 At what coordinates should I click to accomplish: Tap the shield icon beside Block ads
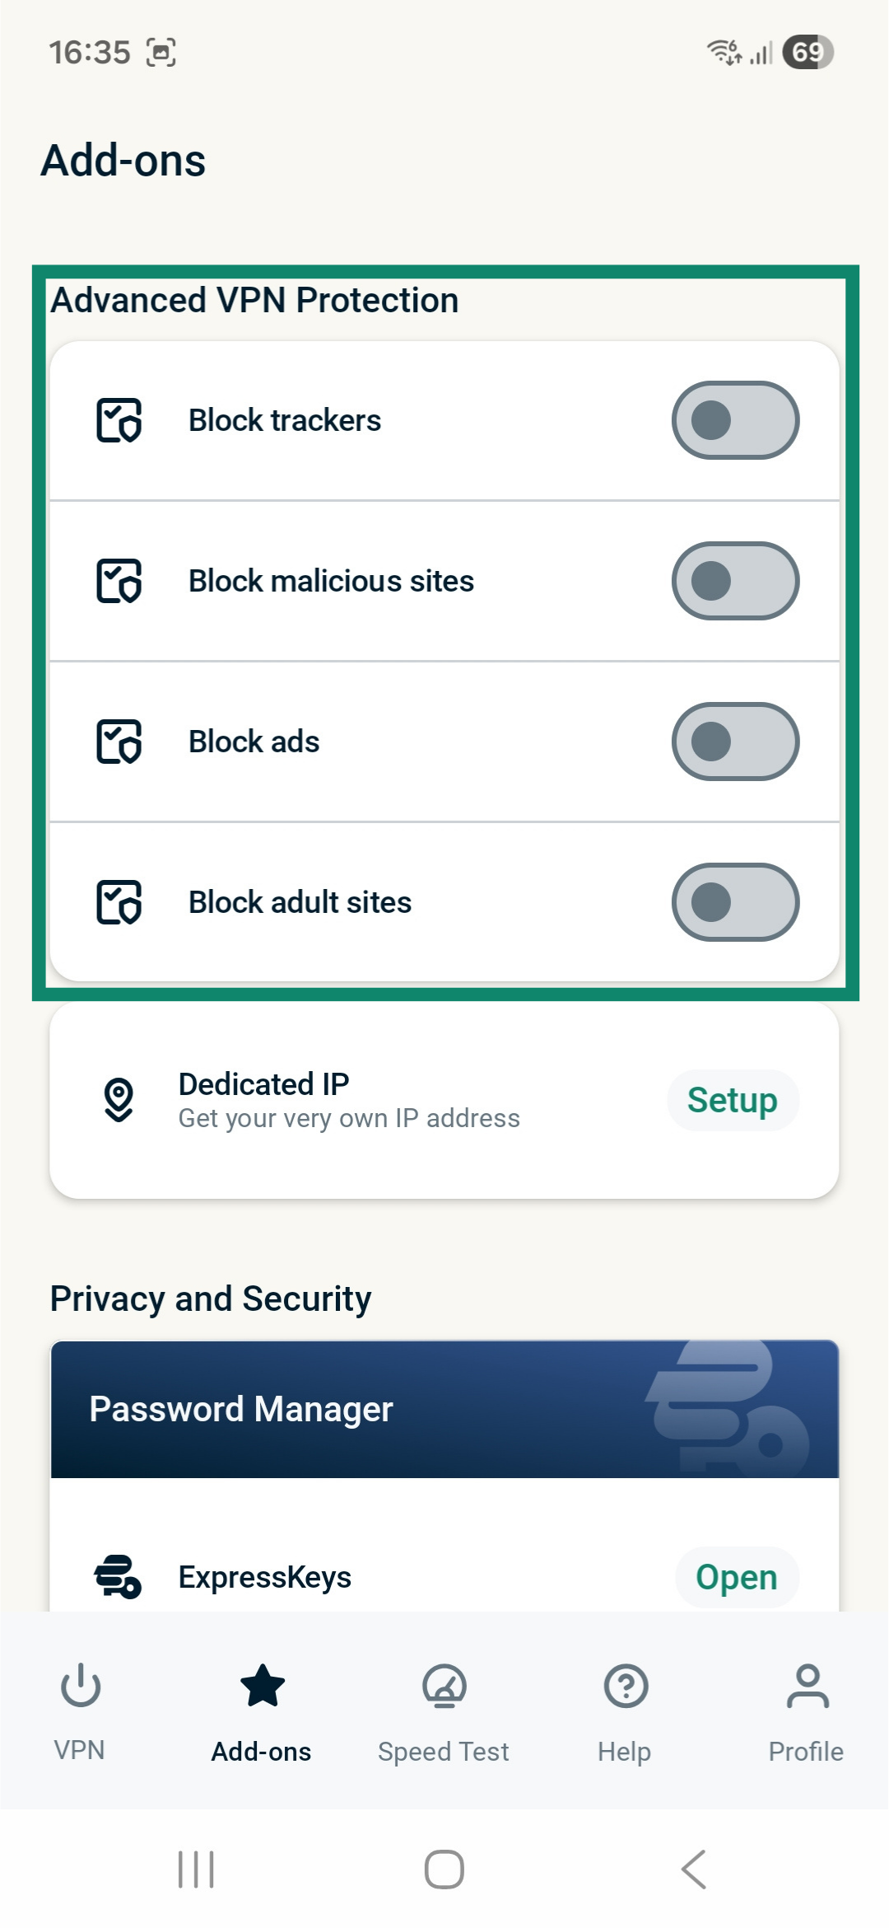click(119, 742)
